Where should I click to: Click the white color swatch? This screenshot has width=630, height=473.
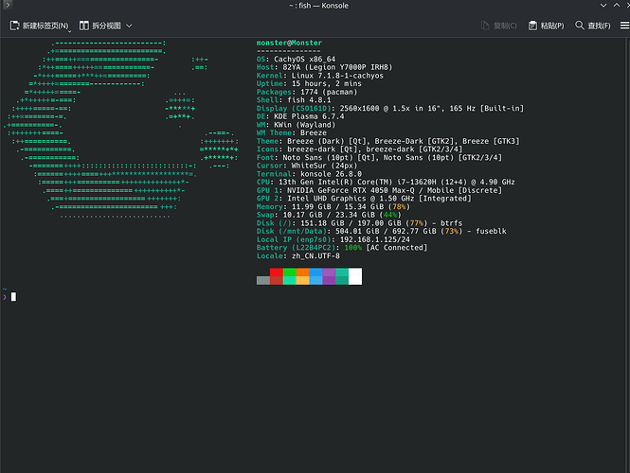click(x=355, y=276)
